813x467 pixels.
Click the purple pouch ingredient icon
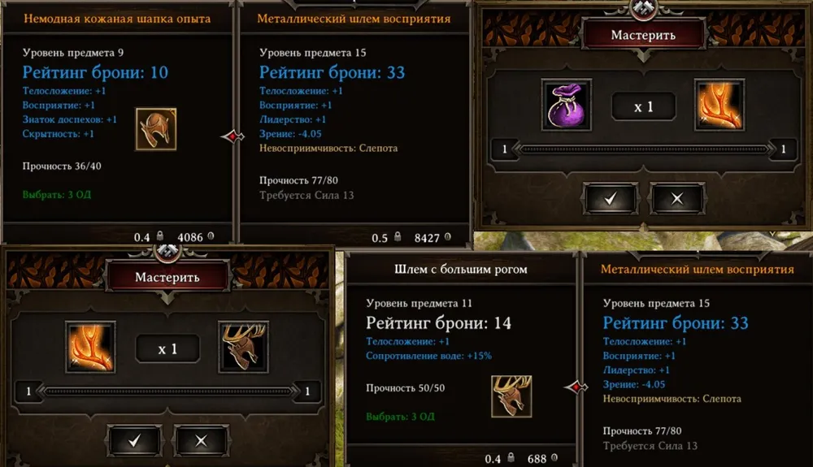coord(566,105)
